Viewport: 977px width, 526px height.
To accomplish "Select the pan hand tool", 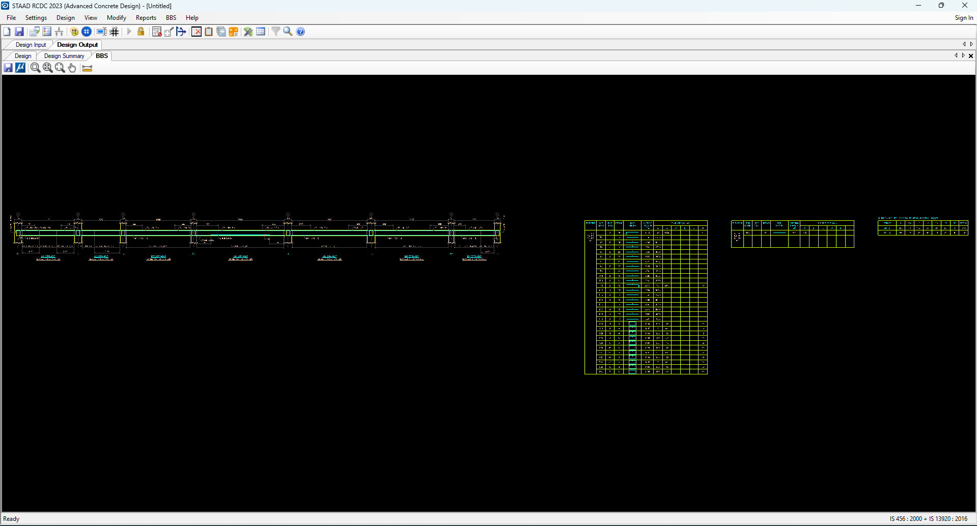I will (72, 68).
